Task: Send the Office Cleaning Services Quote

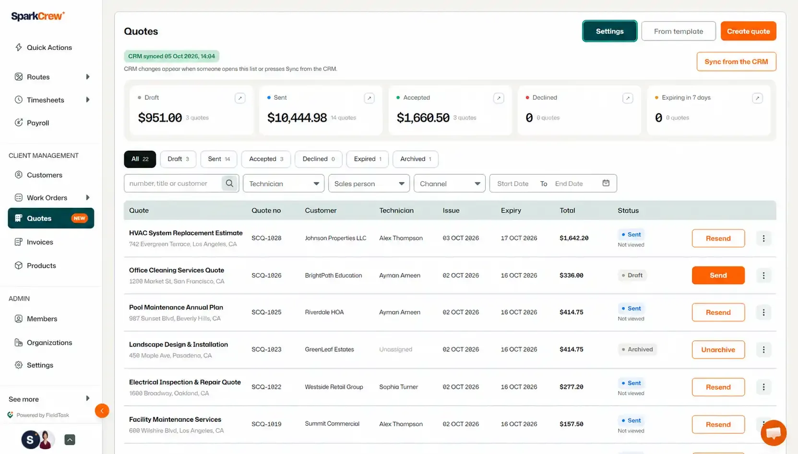Action: point(718,275)
